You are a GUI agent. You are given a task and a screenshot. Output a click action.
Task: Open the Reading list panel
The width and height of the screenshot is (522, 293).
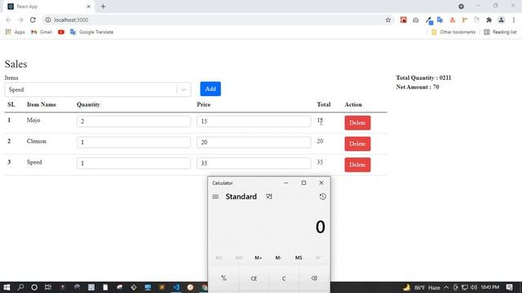coord(500,32)
